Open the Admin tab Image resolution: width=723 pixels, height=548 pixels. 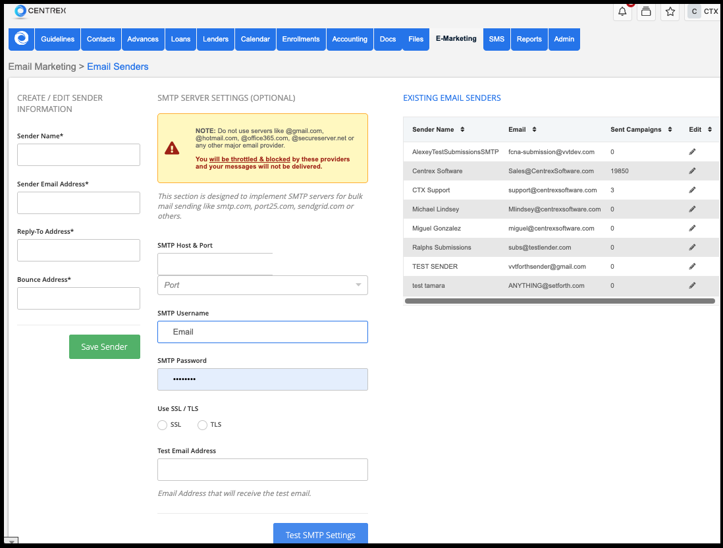click(x=564, y=40)
